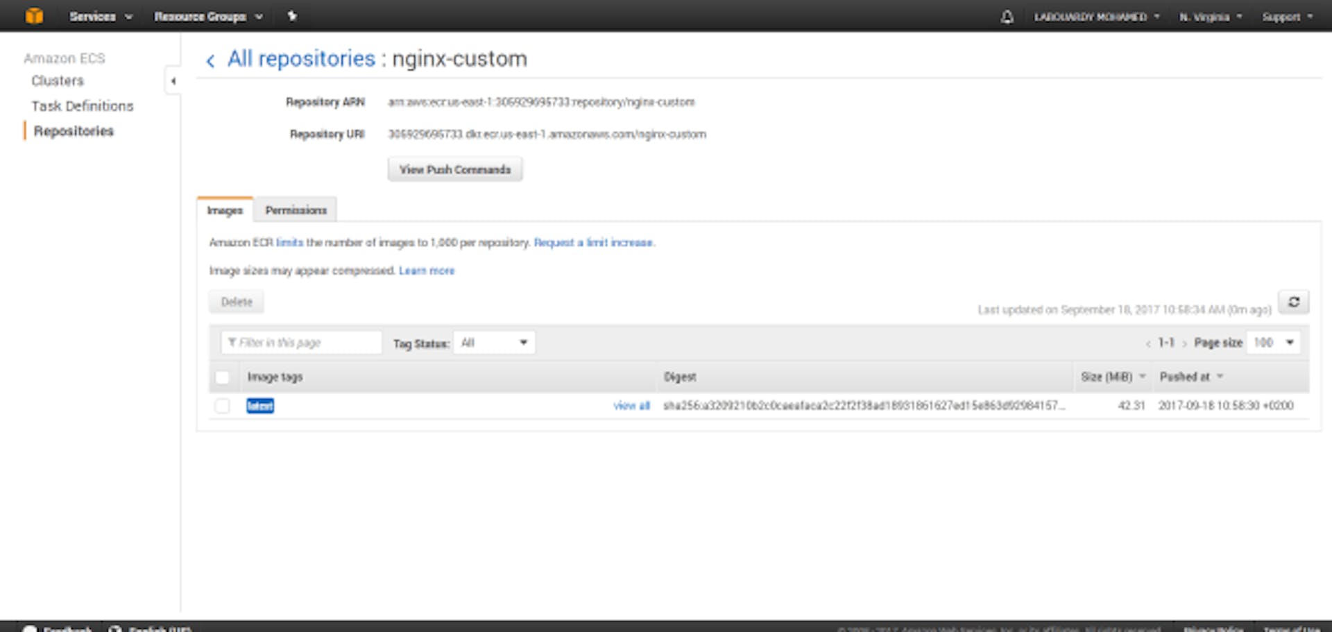Open the N. Virginia region selector
1332x632 pixels.
[x=1211, y=17]
